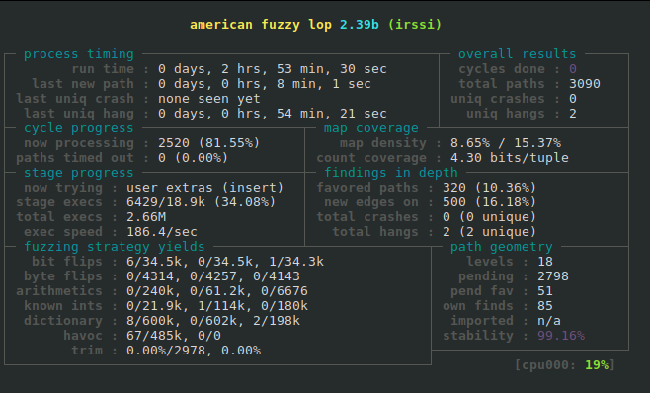Click the pending 2798 value
The image size is (650, 393).
click(x=553, y=276)
